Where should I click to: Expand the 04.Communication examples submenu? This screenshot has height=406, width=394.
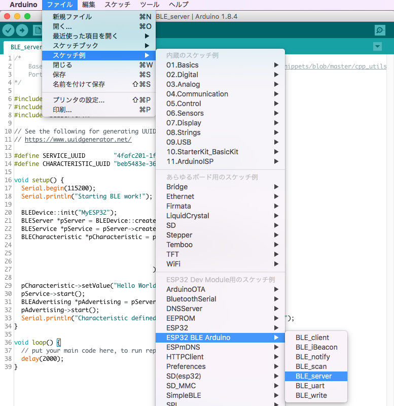pos(221,94)
